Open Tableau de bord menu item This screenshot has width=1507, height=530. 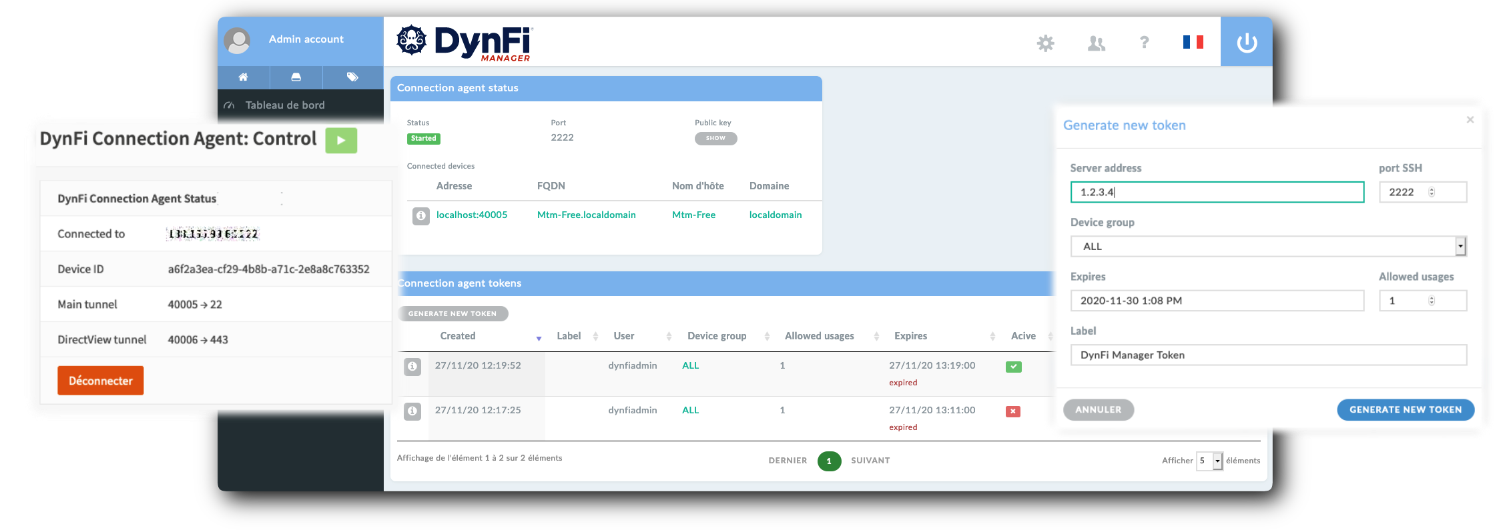(285, 105)
